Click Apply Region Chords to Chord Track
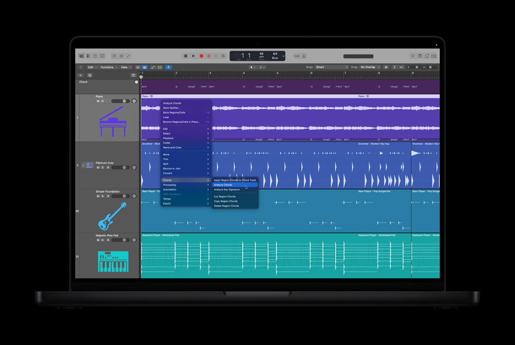 pos(235,180)
